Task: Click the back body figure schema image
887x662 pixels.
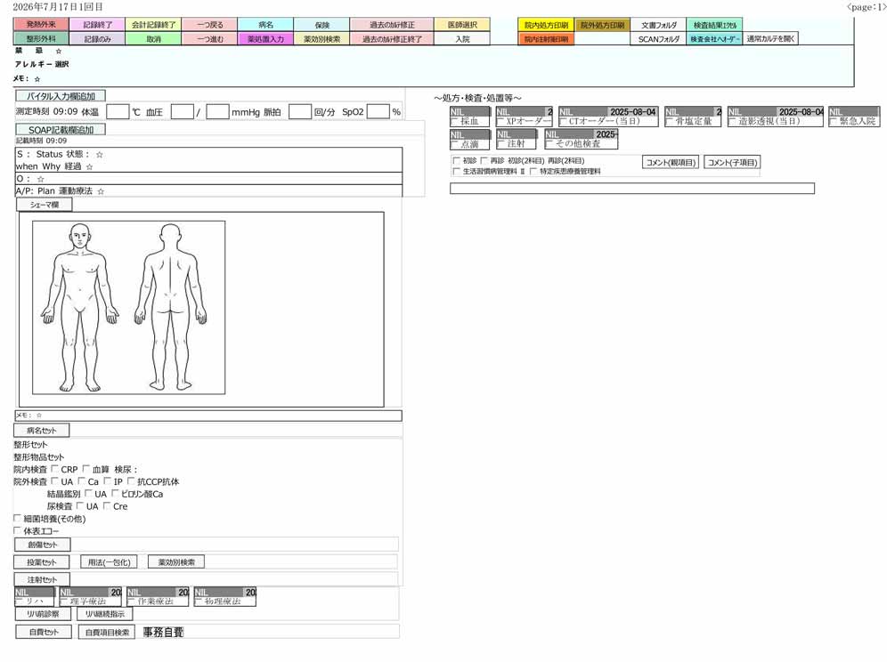Action: pyautogui.click(x=170, y=307)
